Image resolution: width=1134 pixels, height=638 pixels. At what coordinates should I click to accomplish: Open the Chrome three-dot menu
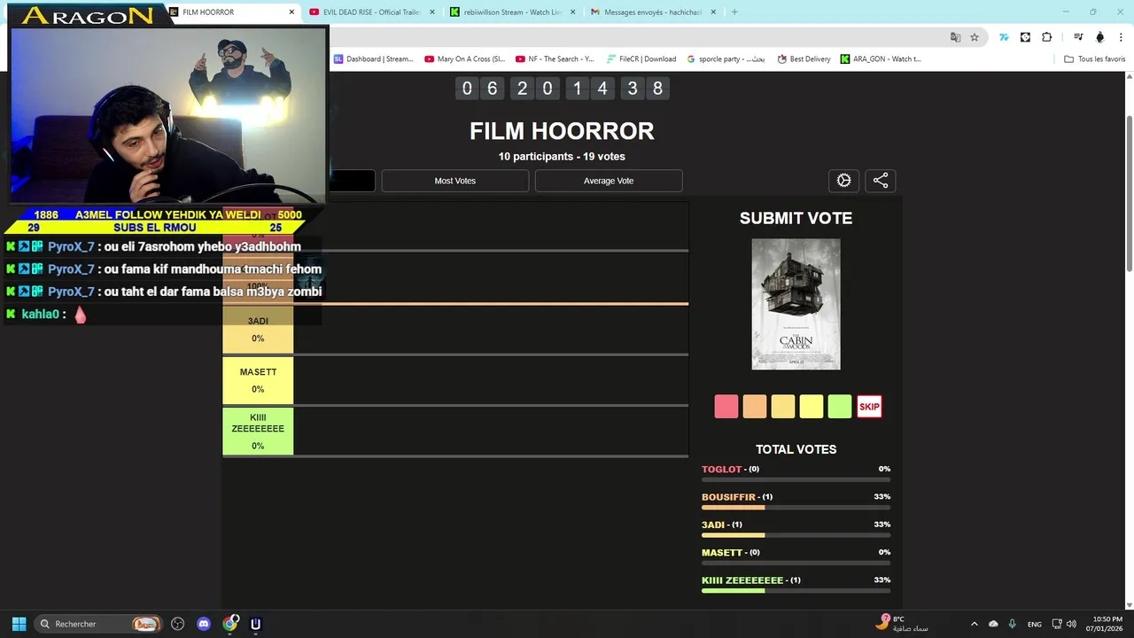pyautogui.click(x=1120, y=37)
